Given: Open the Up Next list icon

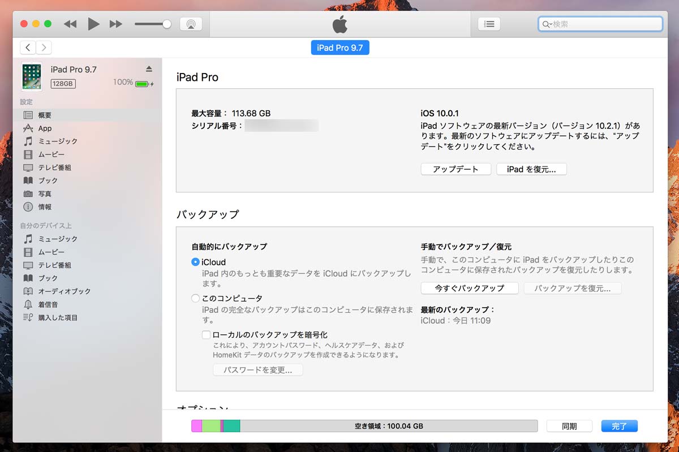Looking at the screenshot, I should pos(489,24).
